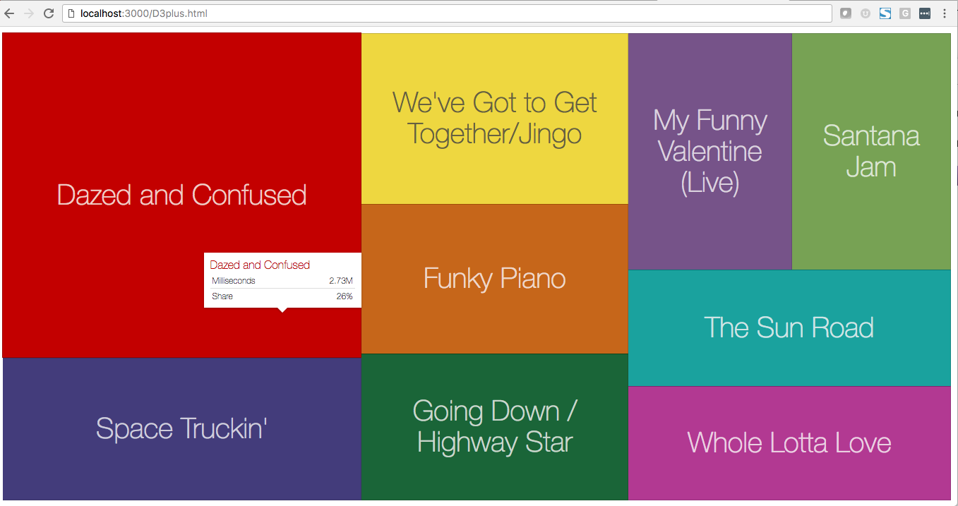Screen dimensions: 958x506
Task: Select the yellow We've Got to Get Together/Jingo tile
Action: [x=494, y=119]
